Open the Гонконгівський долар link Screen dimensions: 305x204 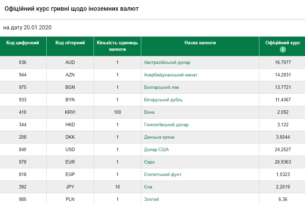[166, 125]
